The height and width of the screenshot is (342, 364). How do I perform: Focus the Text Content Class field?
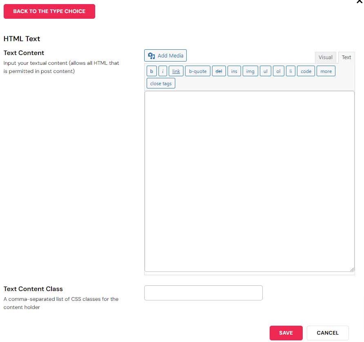tap(203, 293)
